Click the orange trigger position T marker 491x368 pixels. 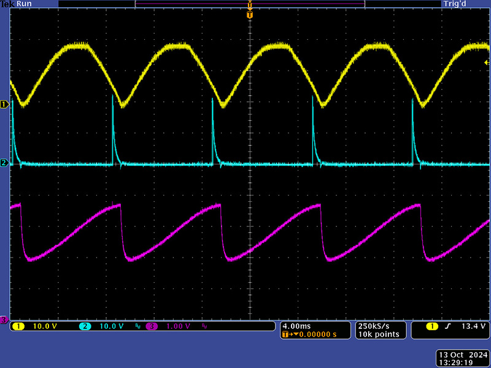coord(249,14)
